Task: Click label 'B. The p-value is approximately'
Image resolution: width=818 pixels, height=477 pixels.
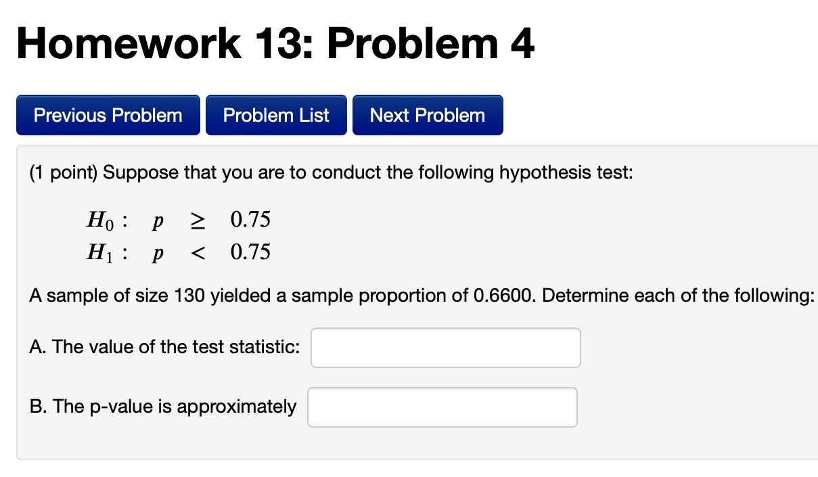Action: click(x=161, y=407)
